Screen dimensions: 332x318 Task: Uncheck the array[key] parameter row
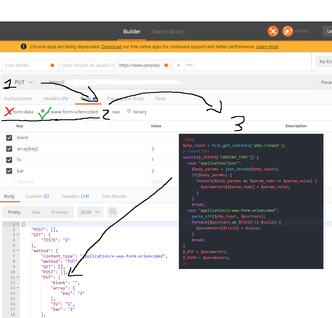point(9,149)
